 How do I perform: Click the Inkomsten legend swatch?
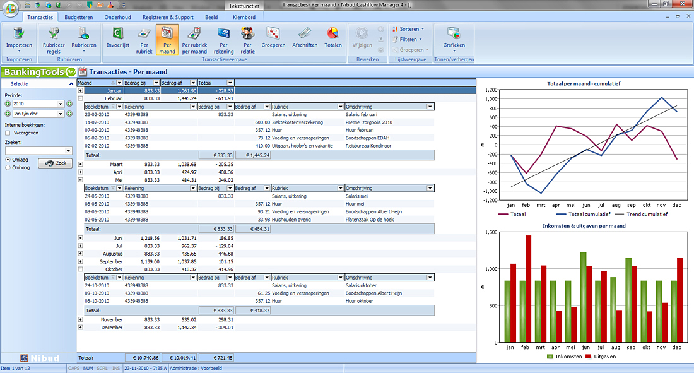550,357
